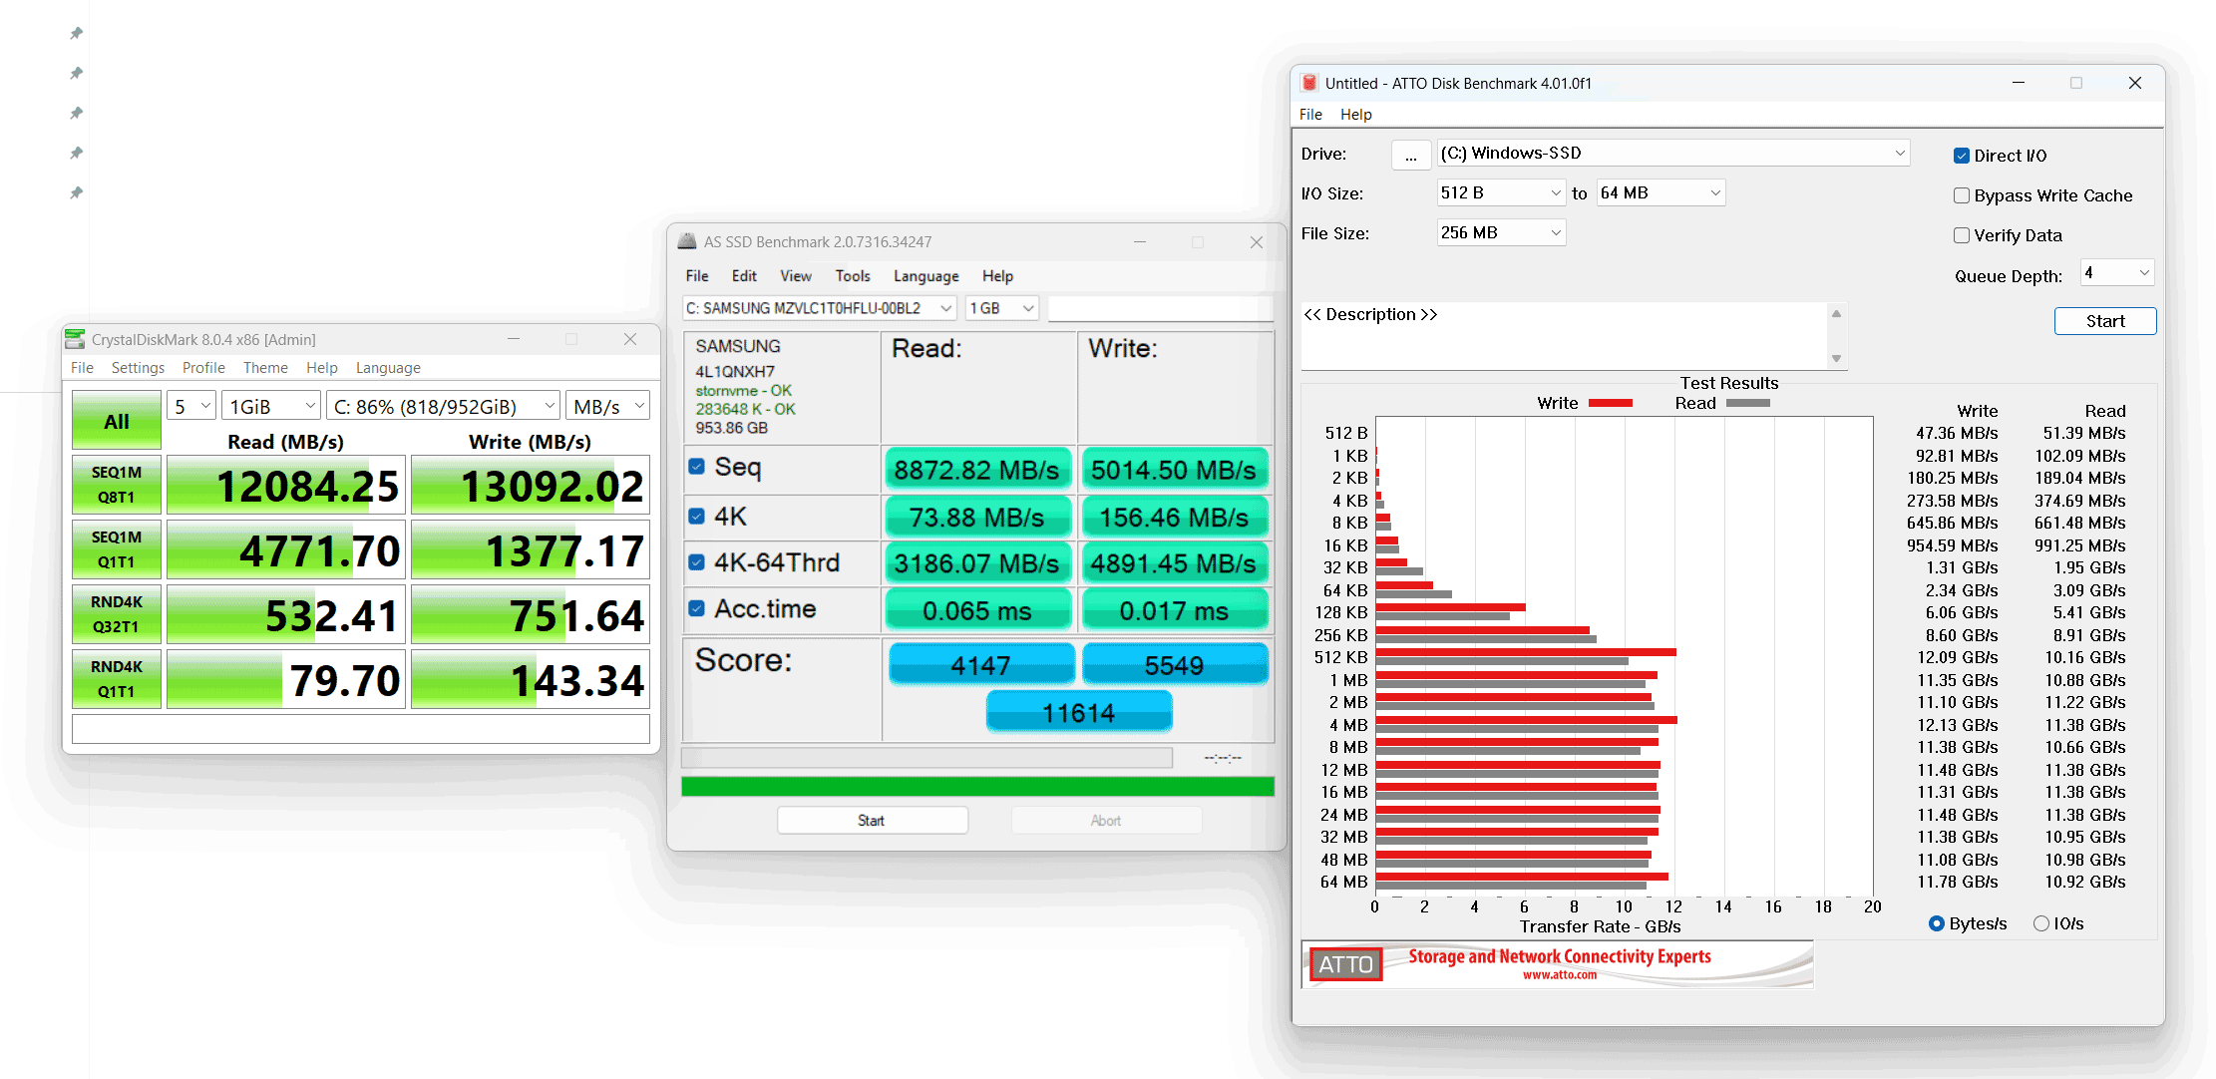The height and width of the screenshot is (1079, 2216).
Task: Click the 5014.50 MB/s Seq write result
Action: [1175, 470]
